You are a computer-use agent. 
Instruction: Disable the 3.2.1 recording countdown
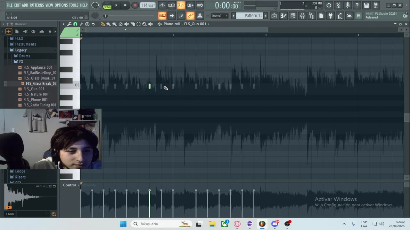coord(181,5)
